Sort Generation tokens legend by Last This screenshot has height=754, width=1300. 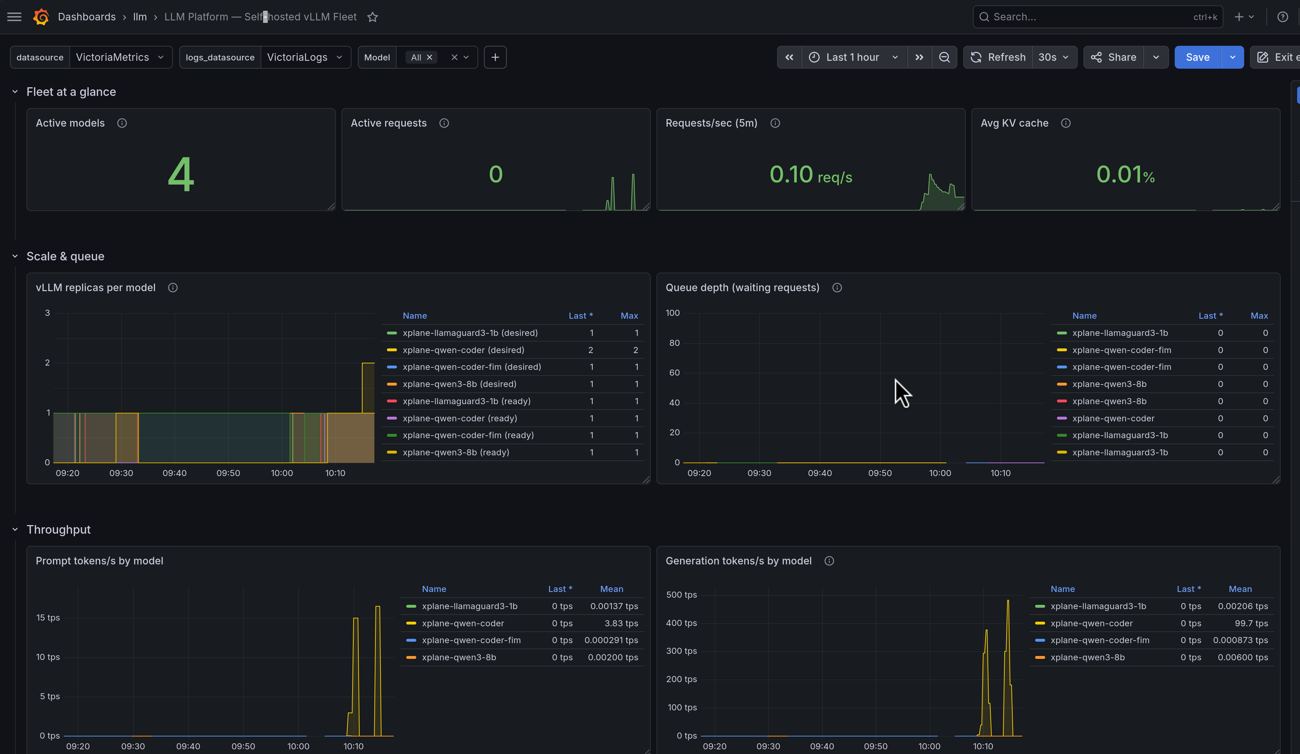coord(1189,588)
